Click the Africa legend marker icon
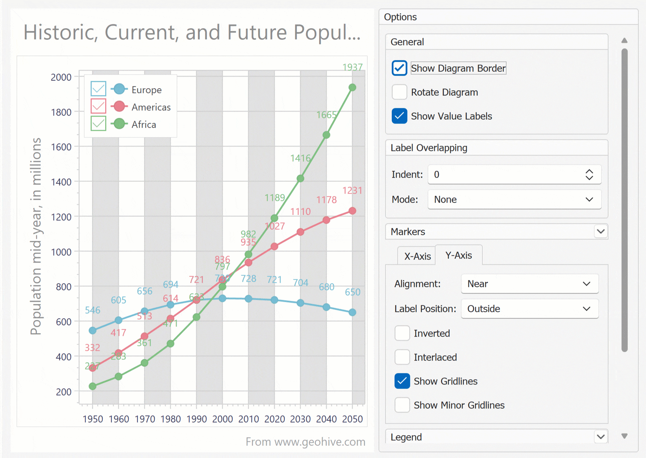The height and width of the screenshot is (458, 646). click(x=119, y=124)
